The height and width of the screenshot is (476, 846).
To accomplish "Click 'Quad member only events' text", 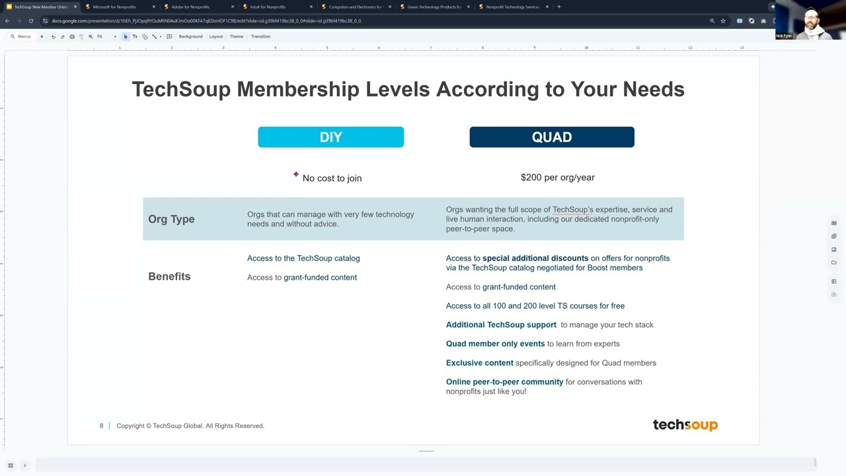I will tap(495, 344).
